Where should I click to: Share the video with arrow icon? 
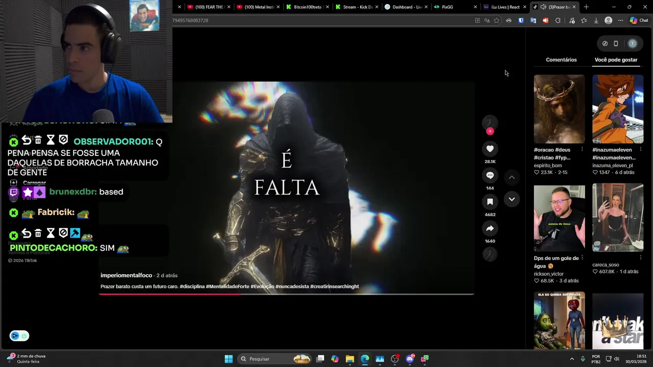point(490,228)
